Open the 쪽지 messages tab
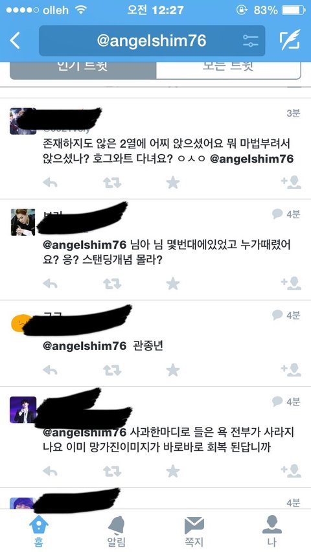 tap(194, 531)
